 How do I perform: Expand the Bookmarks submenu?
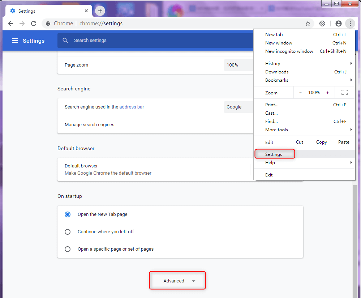(304, 80)
